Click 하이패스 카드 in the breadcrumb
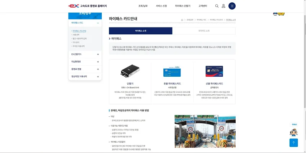The height and width of the screenshot is (153, 306). (202, 20)
